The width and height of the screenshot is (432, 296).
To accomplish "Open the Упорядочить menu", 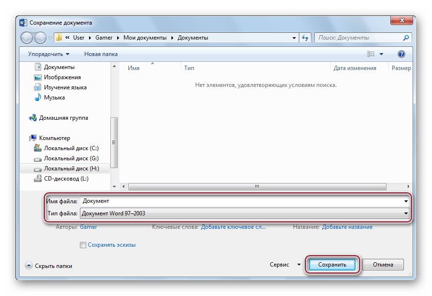I will (48, 54).
